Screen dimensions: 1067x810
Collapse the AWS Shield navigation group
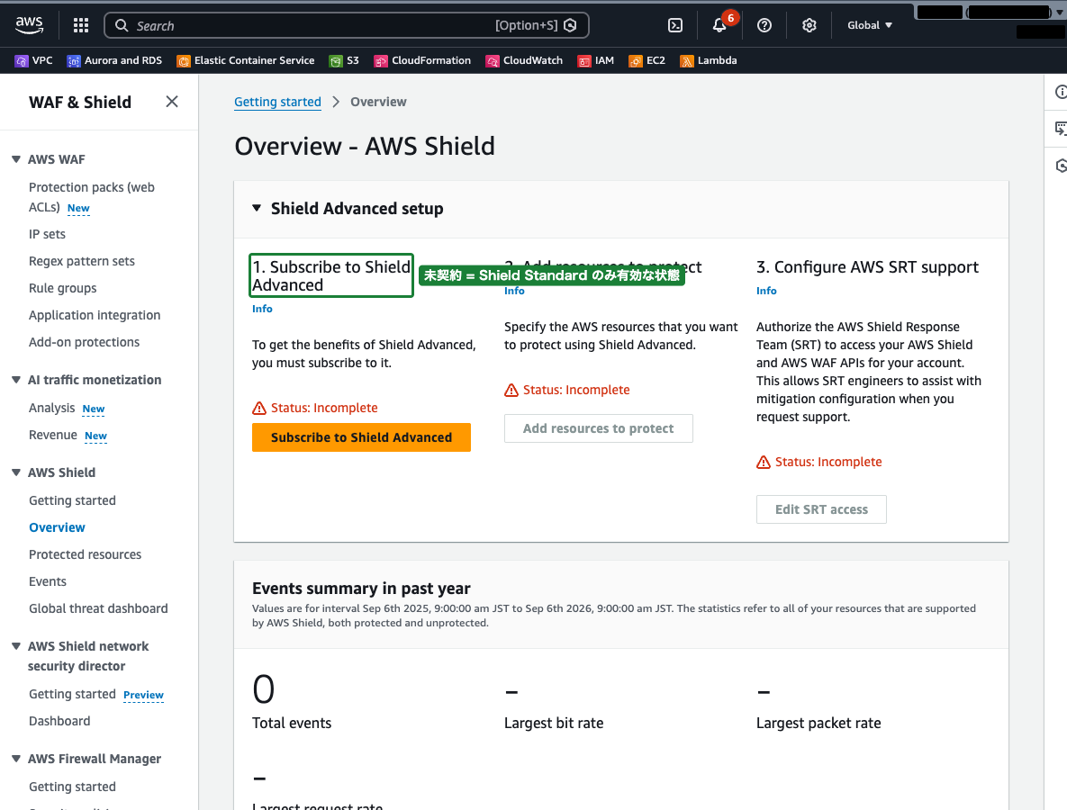(x=16, y=472)
